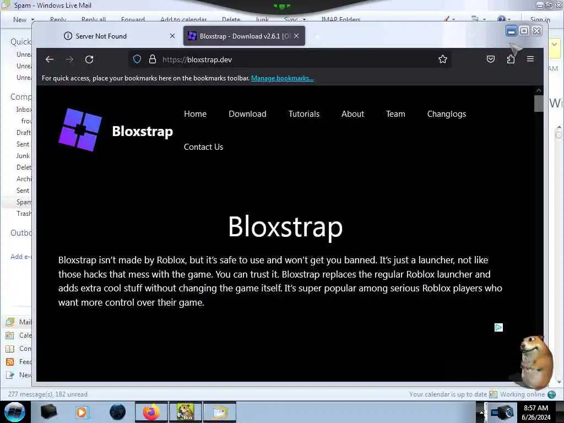Bookmark this page with star icon

[x=443, y=59]
